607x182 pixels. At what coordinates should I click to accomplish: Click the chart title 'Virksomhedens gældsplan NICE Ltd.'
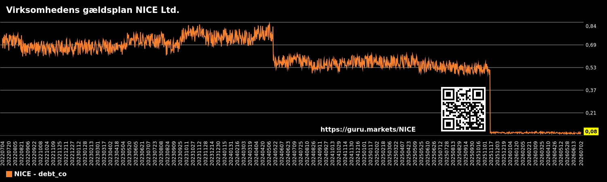[93, 11]
